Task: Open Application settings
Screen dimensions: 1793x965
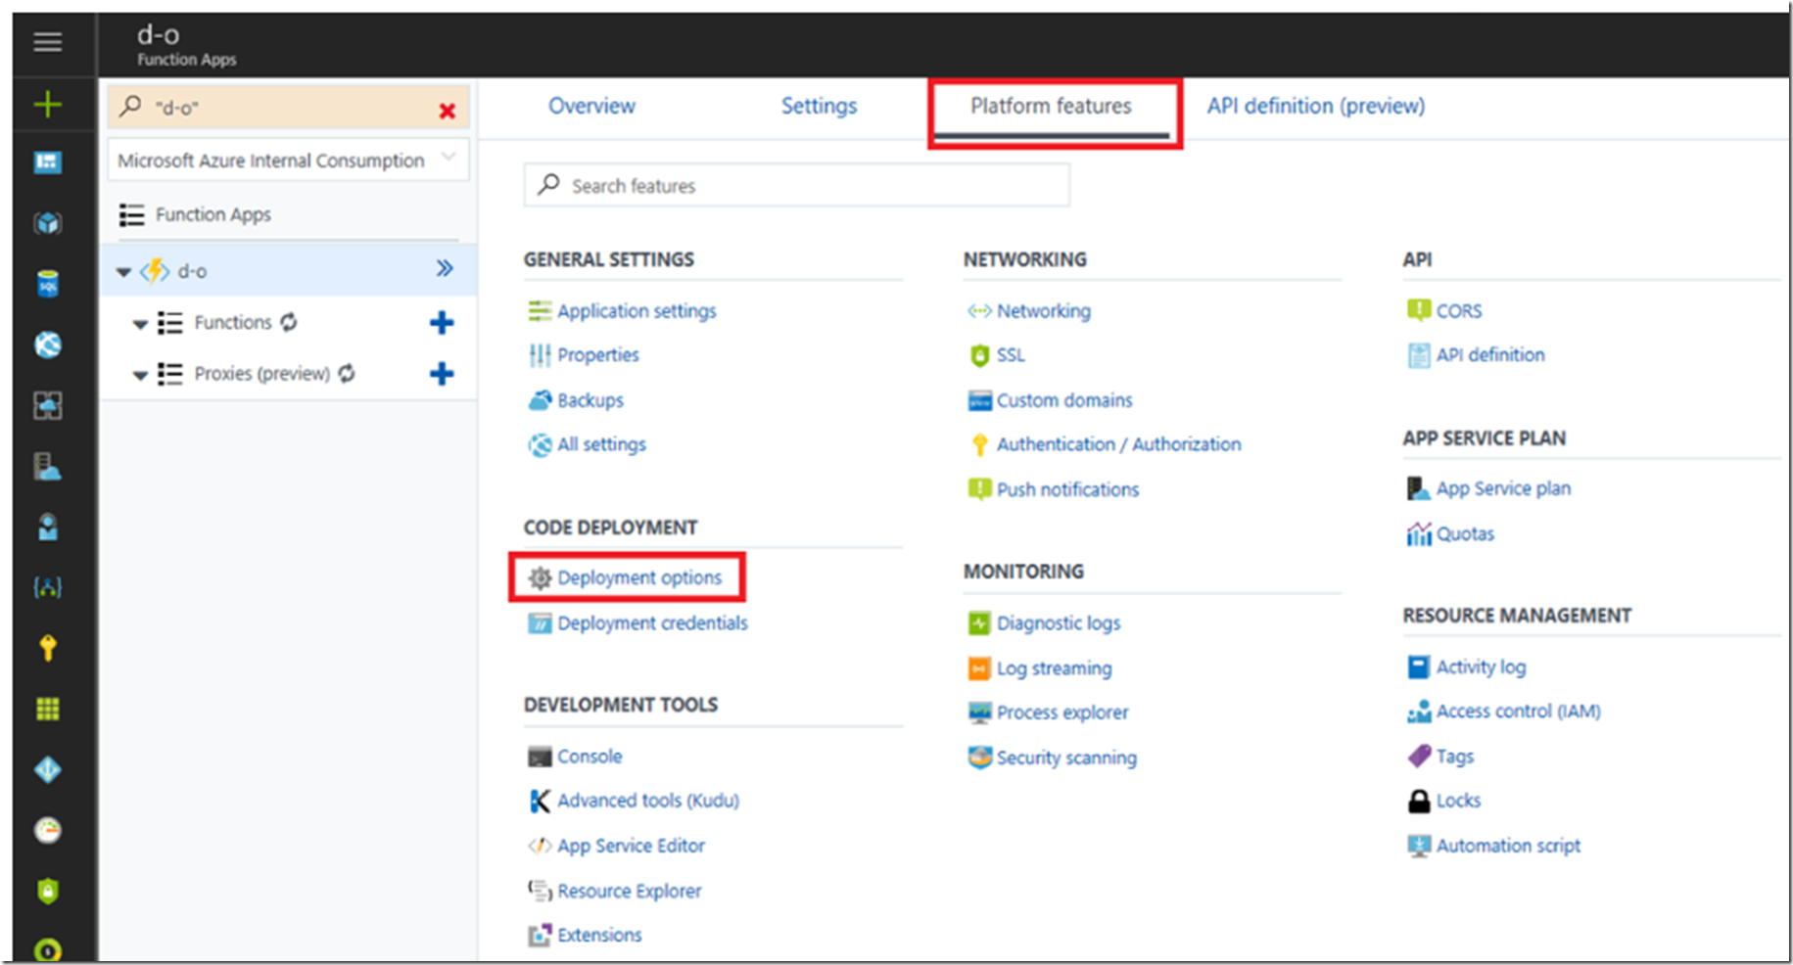Action: [x=637, y=311]
